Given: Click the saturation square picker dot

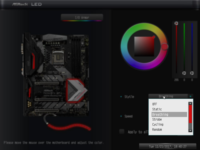Looking at the screenshot, I should point(154,37).
